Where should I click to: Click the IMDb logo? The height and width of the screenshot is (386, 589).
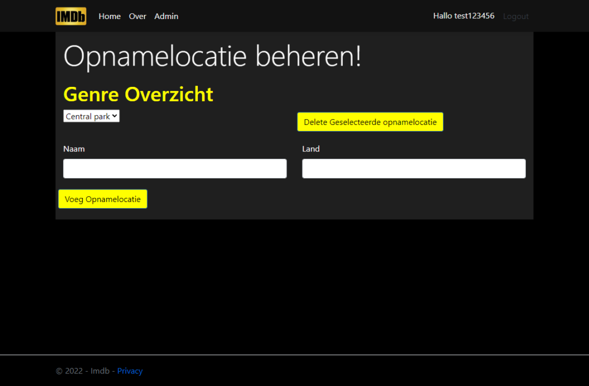tap(71, 16)
